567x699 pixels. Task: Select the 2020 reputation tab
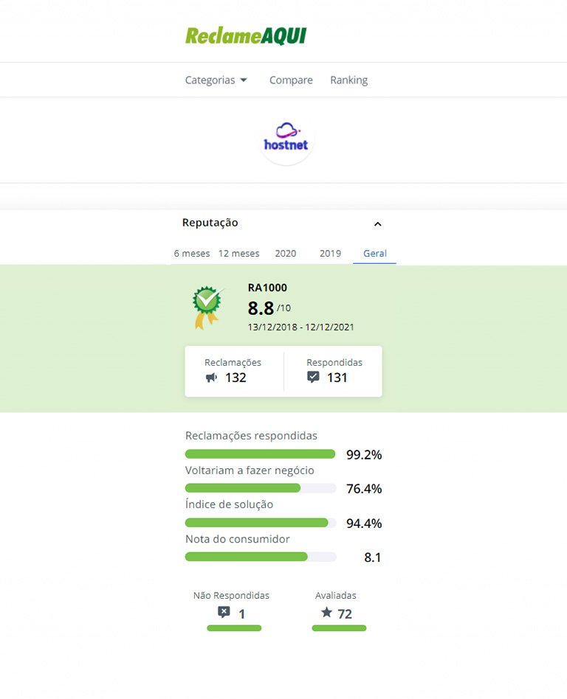[285, 253]
